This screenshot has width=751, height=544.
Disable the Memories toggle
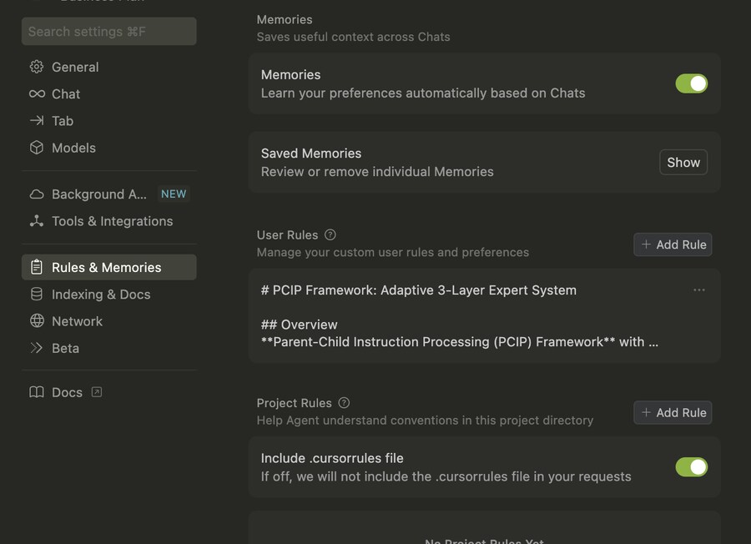point(691,83)
